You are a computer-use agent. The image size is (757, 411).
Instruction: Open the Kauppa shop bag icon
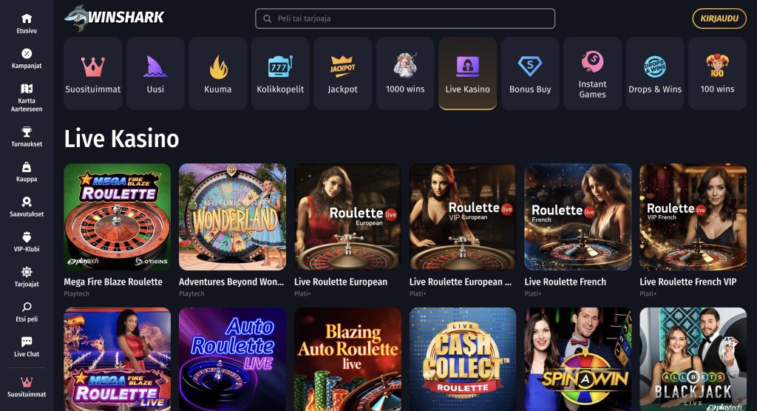27,167
